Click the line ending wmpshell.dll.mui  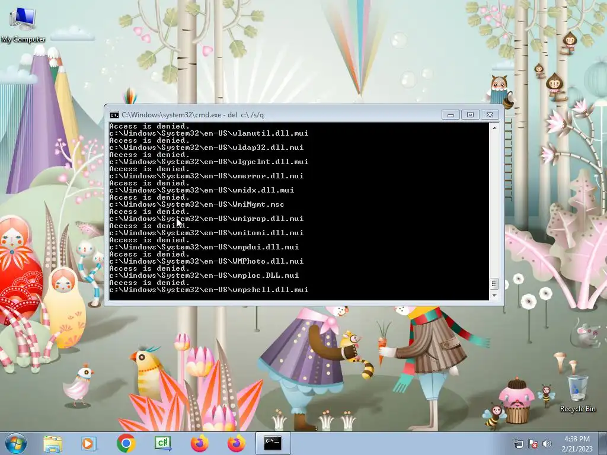pos(209,290)
